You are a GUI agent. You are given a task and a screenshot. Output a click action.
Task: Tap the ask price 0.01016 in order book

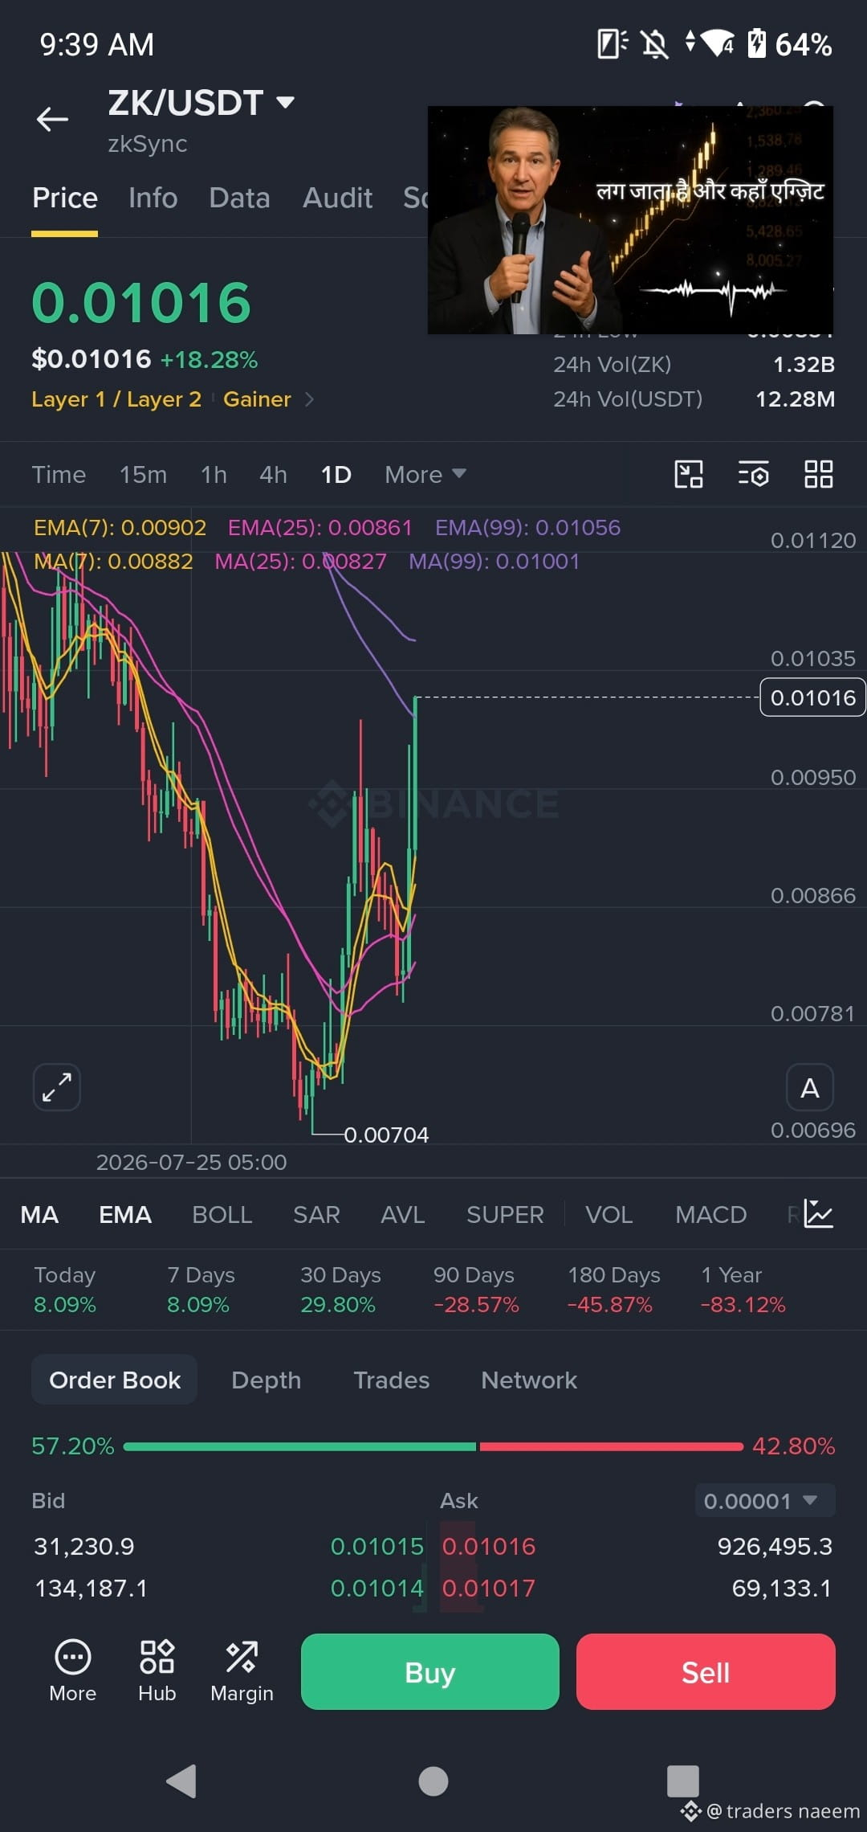(x=489, y=1546)
